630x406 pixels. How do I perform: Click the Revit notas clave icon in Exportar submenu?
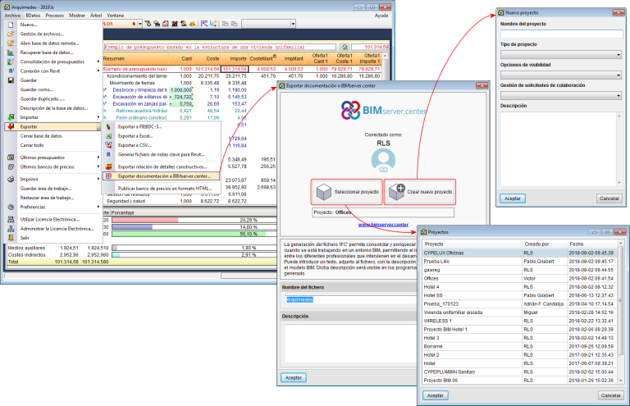[108, 155]
